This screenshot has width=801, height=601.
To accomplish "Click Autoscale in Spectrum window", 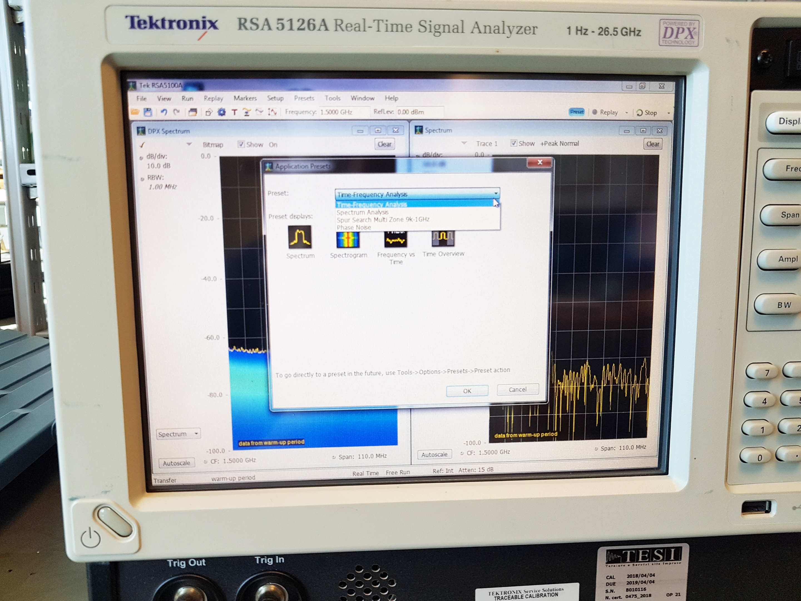I will (434, 454).
